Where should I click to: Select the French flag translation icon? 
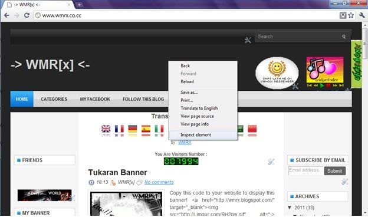(x=119, y=129)
